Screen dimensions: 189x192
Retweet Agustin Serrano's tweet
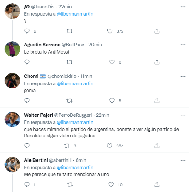[x=70, y=62]
